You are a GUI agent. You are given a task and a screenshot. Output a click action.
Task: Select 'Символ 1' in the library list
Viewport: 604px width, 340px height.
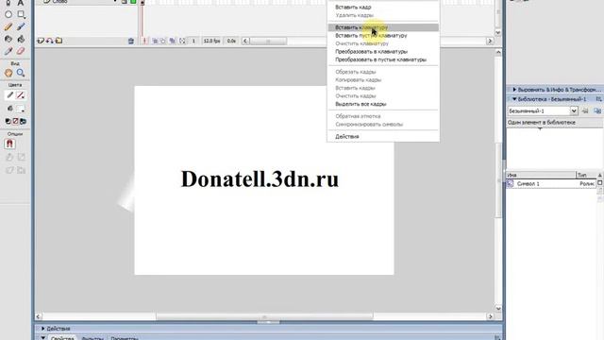[x=551, y=184]
